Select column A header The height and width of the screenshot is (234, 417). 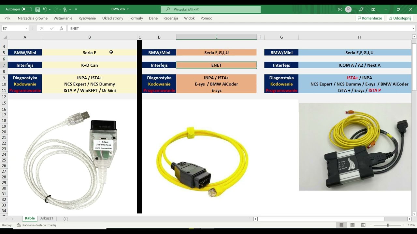25,37
